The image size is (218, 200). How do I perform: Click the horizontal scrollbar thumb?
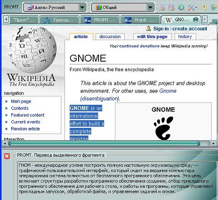[104, 143]
